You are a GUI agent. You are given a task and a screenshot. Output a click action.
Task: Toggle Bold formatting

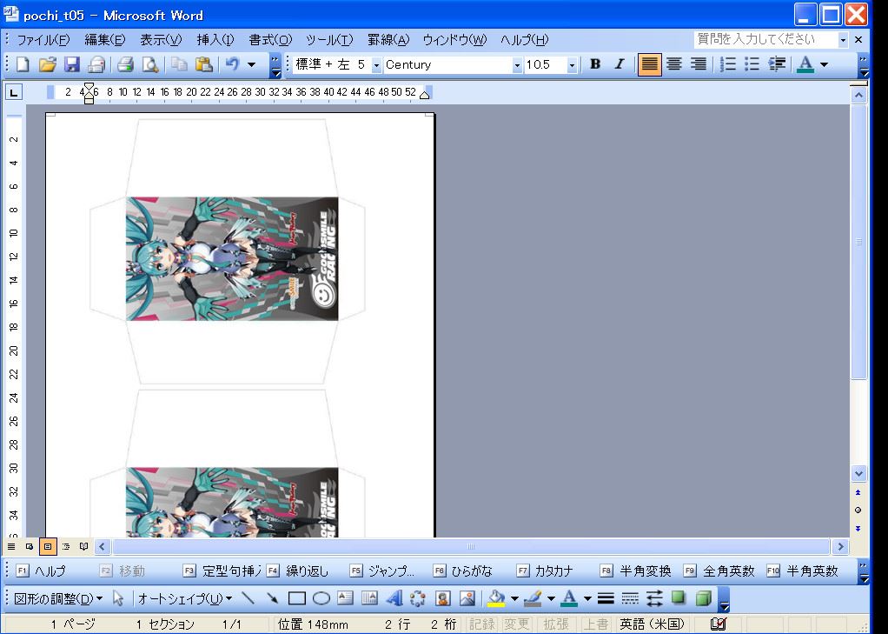pyautogui.click(x=594, y=64)
